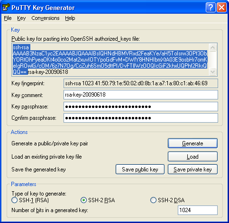Select SSH-1 (RSA) key type
Viewport: 229px width, 223px height.
point(30,200)
